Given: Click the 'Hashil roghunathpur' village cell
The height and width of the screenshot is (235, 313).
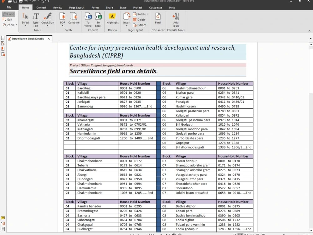Looking at the screenshot, I should [x=195, y=88].
